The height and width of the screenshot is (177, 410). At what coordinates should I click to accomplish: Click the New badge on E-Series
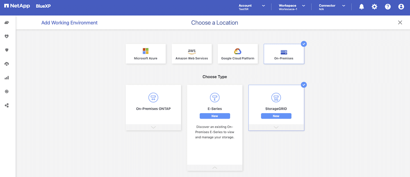[215, 116]
